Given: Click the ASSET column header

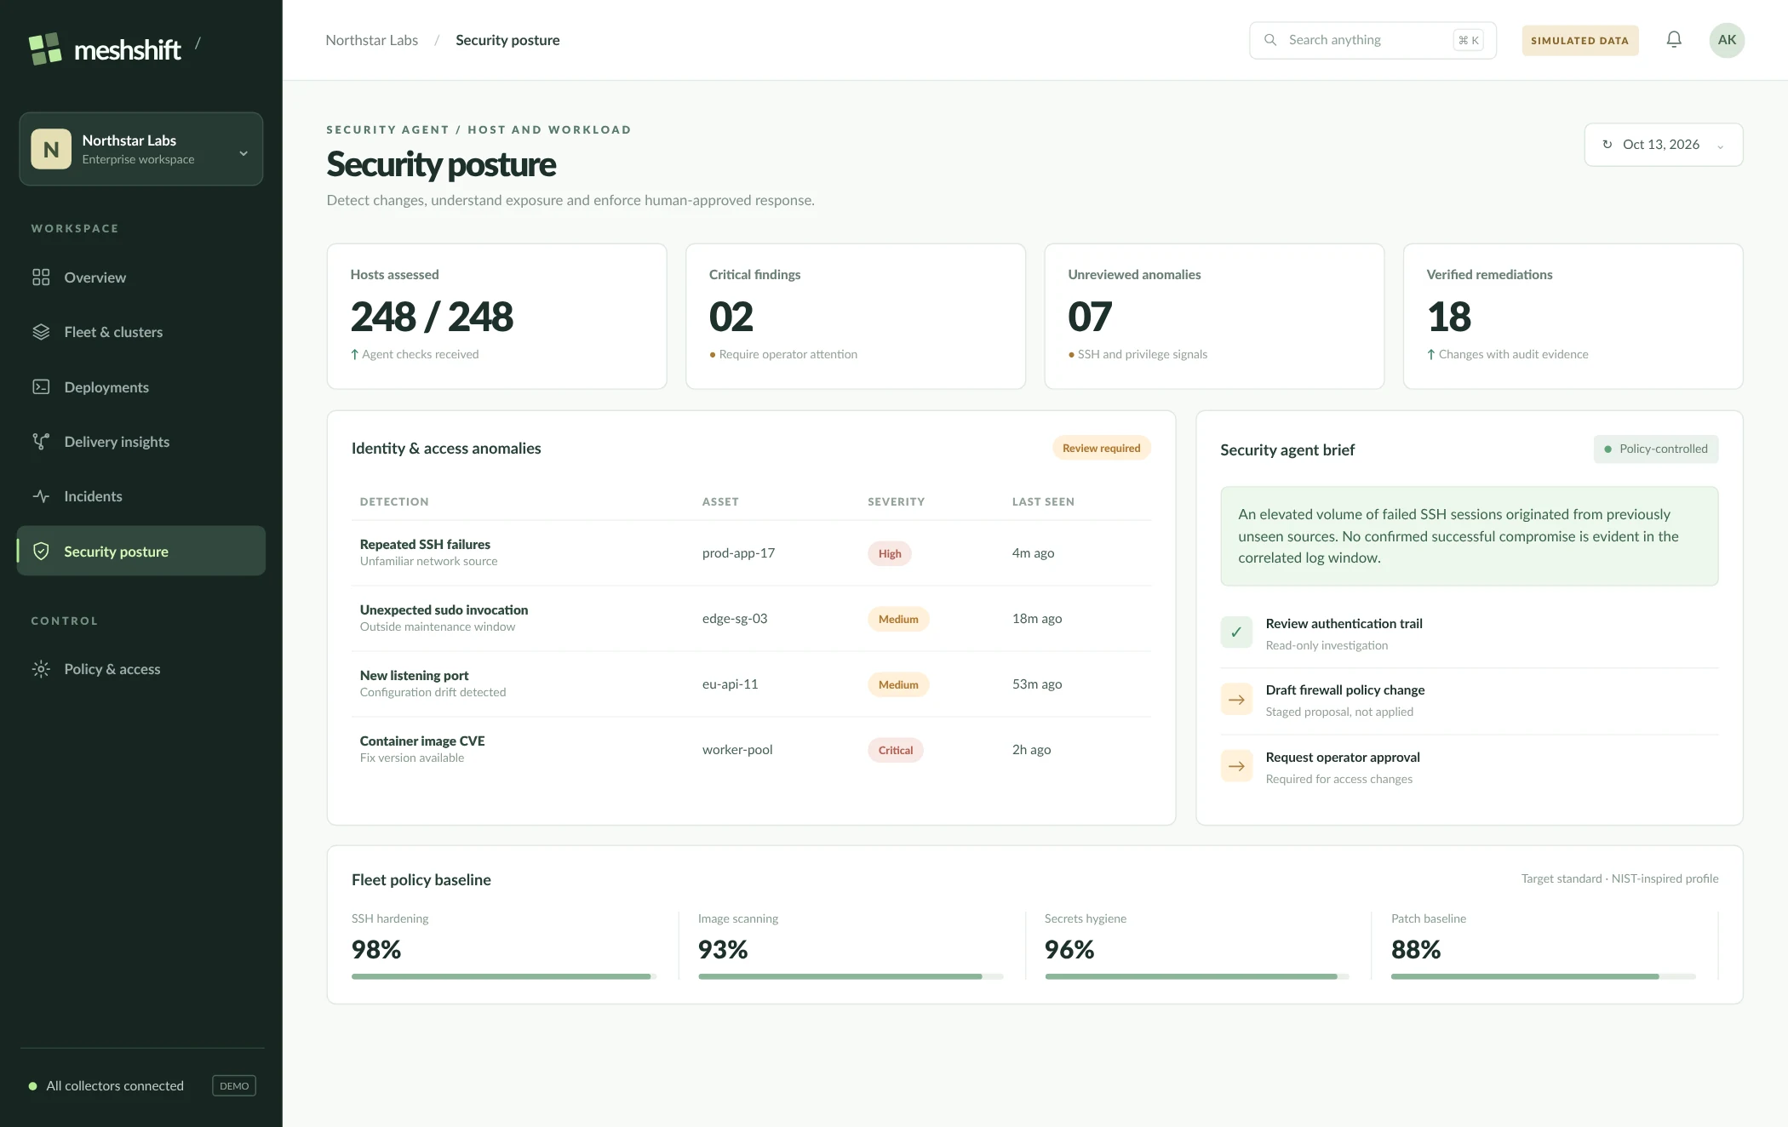Looking at the screenshot, I should click(x=720, y=502).
